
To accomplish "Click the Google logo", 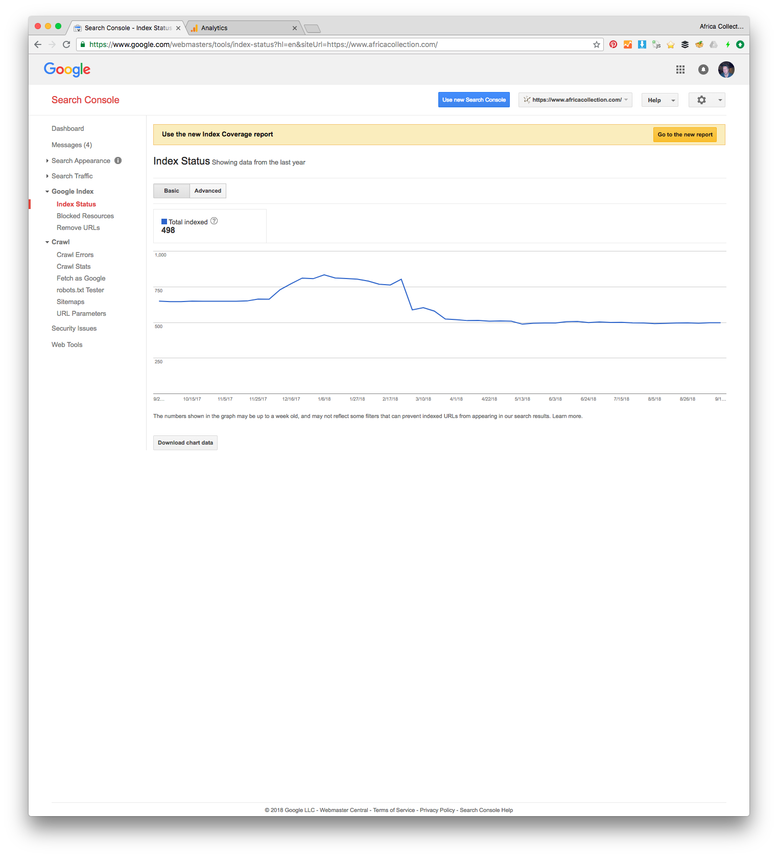I will coord(67,70).
